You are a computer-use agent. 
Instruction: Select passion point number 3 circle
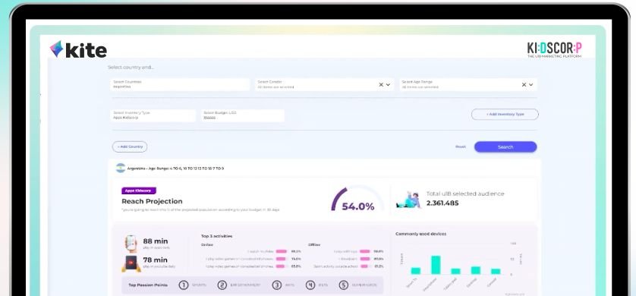point(276,285)
